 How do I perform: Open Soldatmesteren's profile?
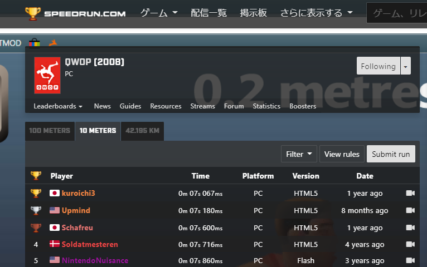pyautogui.click(x=90, y=244)
